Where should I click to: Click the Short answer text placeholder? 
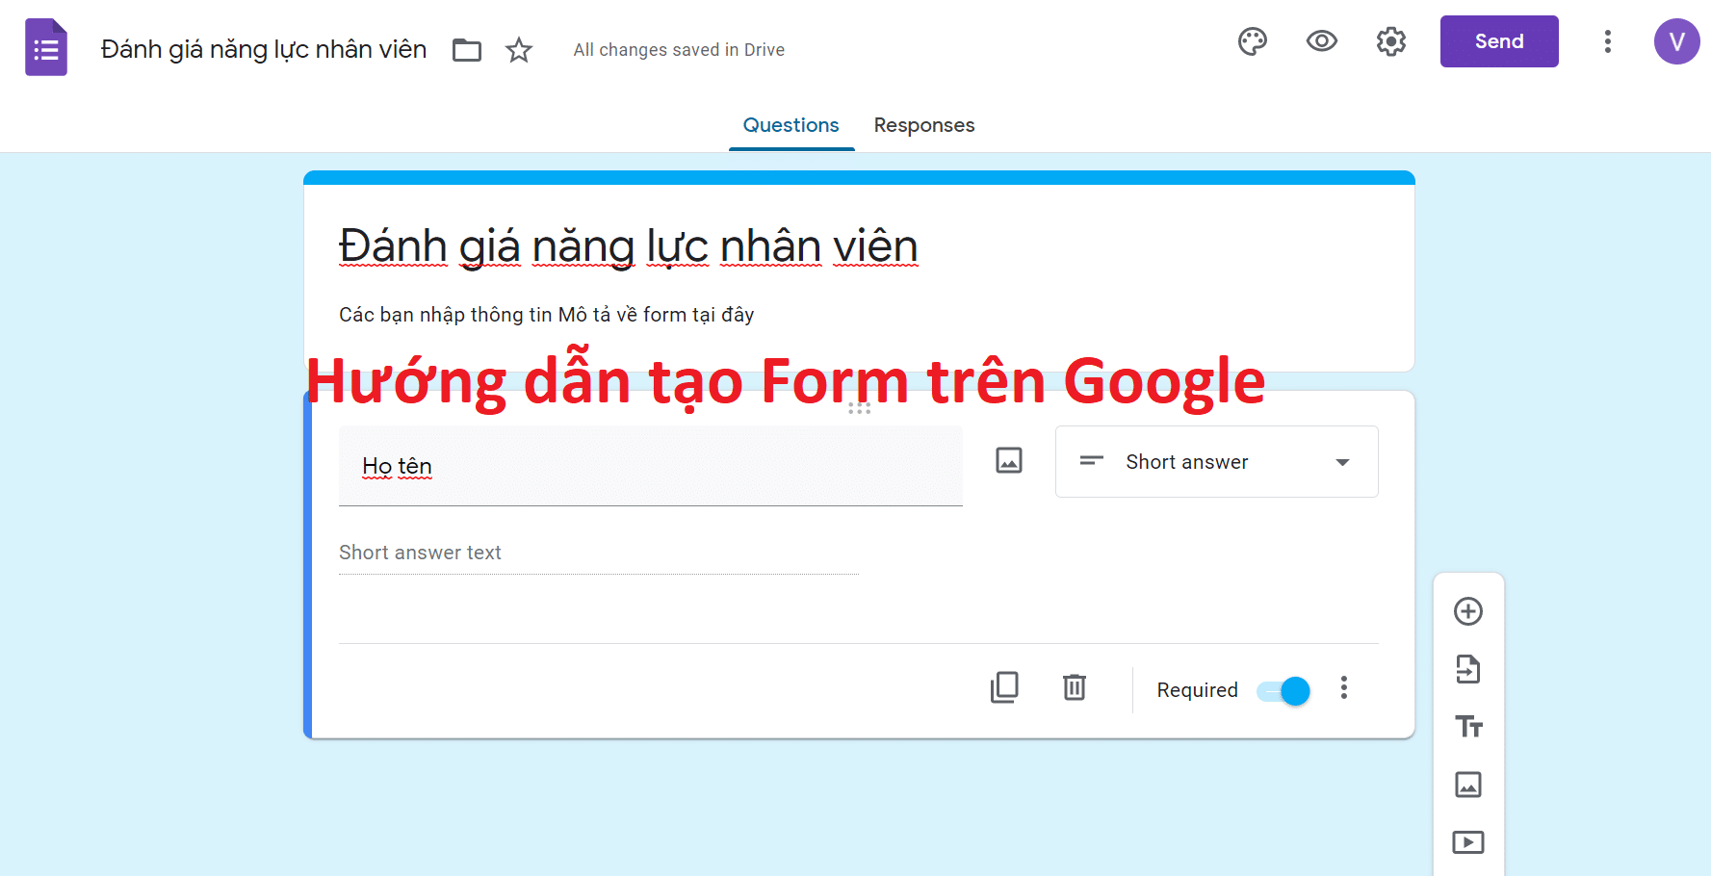(x=420, y=553)
